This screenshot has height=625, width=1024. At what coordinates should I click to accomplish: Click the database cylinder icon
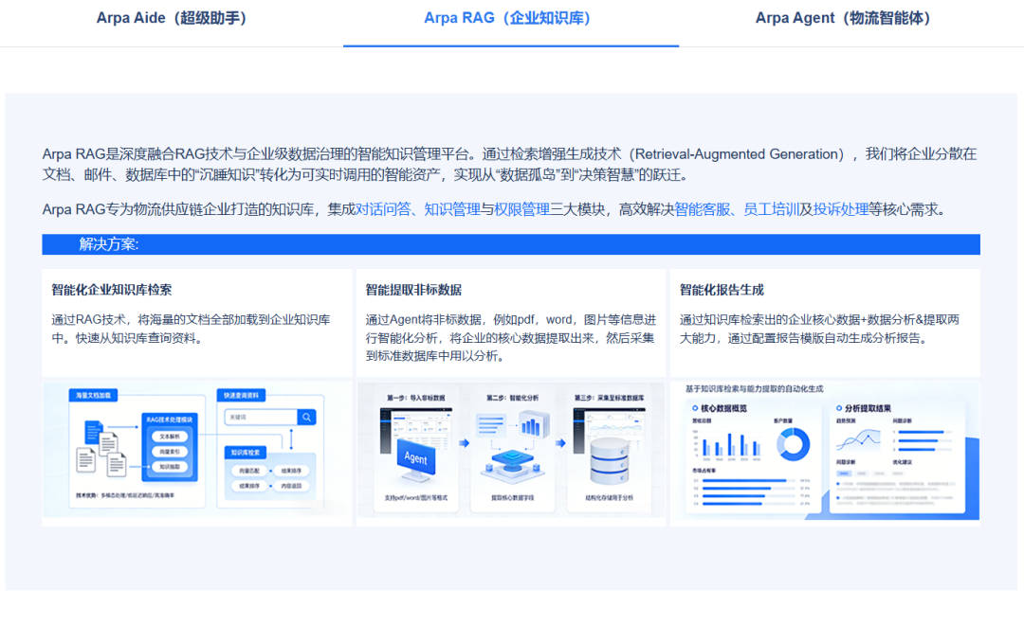pos(609,460)
